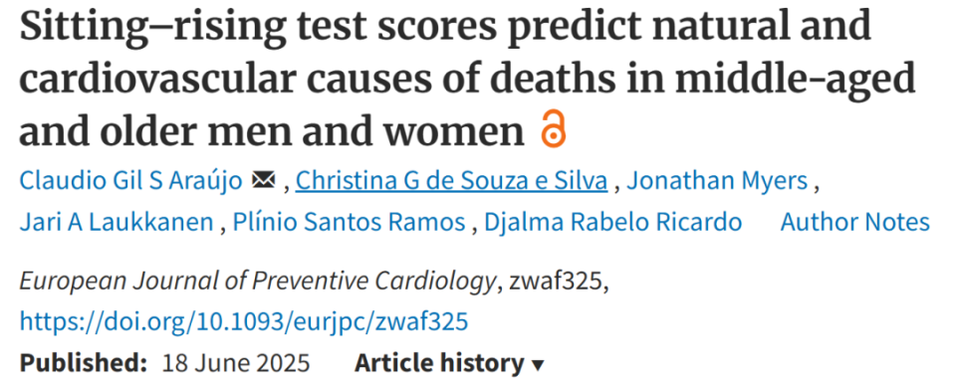Follow the doi.org zwaf325 link
This screenshot has height=383, width=956.
244,321
